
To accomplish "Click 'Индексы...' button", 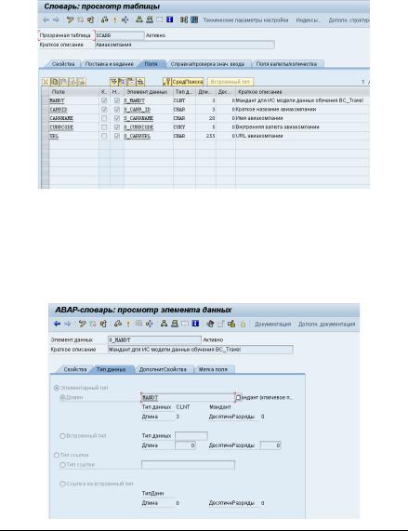I will (309, 20).
